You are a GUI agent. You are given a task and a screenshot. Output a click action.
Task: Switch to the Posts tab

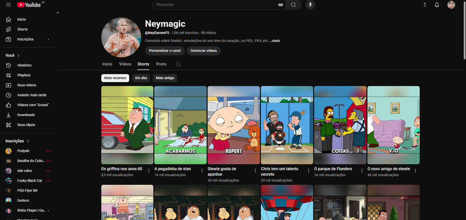(161, 64)
